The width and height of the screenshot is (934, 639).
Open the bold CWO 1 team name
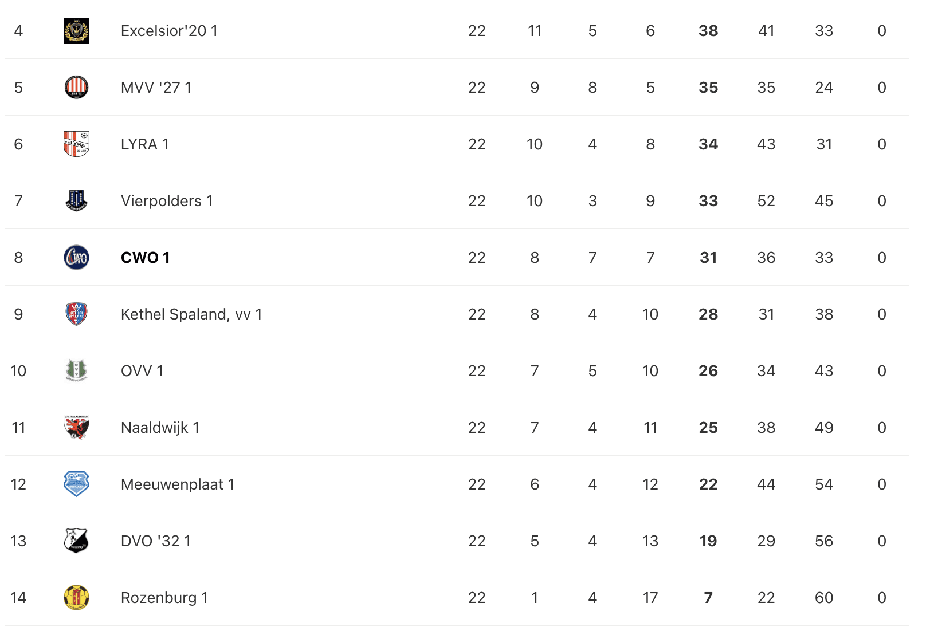[x=145, y=258]
